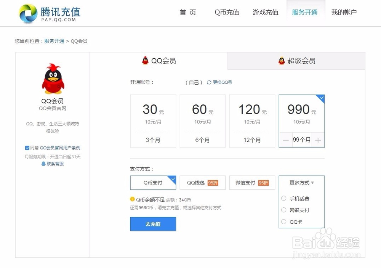The width and height of the screenshot is (381, 268).
Task: Expand the 更多方式 dropdown
Action: pyautogui.click(x=301, y=183)
